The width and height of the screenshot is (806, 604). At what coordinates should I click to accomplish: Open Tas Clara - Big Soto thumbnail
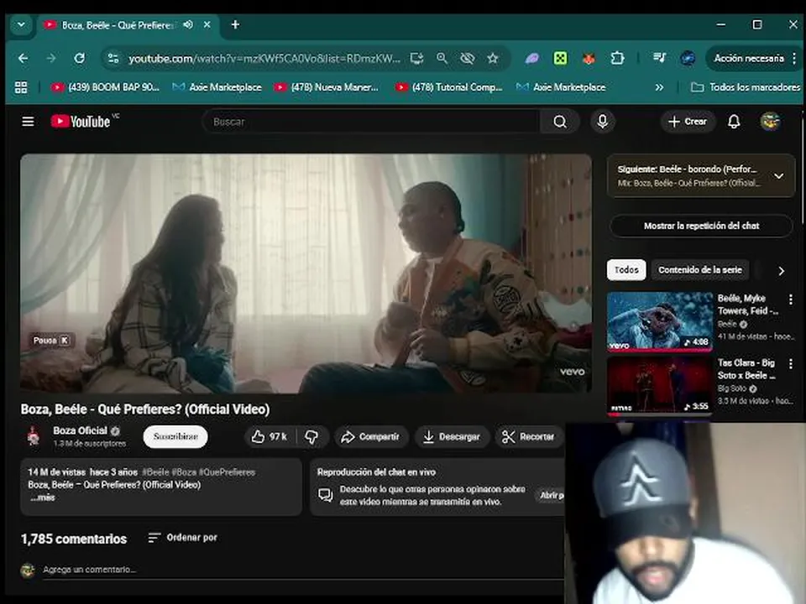[660, 385]
